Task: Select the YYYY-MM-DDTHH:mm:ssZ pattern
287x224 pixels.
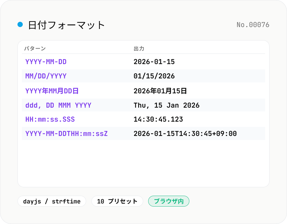Action: (x=66, y=133)
